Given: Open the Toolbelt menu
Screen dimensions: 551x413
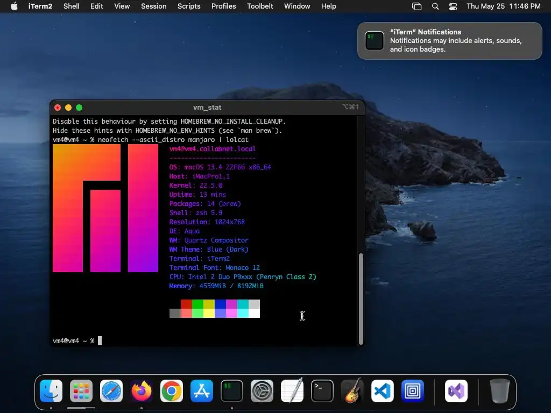Looking at the screenshot, I should [260, 6].
